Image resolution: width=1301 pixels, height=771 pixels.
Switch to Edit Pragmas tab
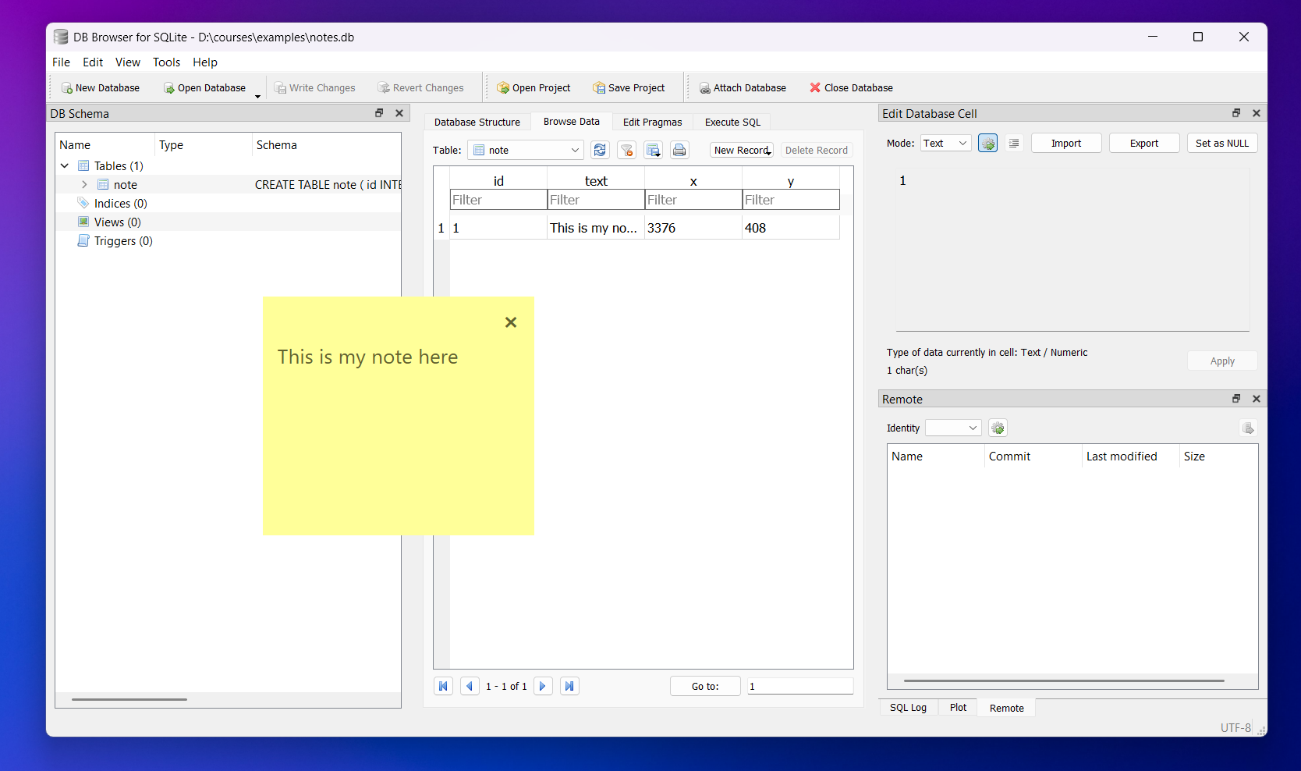point(653,123)
